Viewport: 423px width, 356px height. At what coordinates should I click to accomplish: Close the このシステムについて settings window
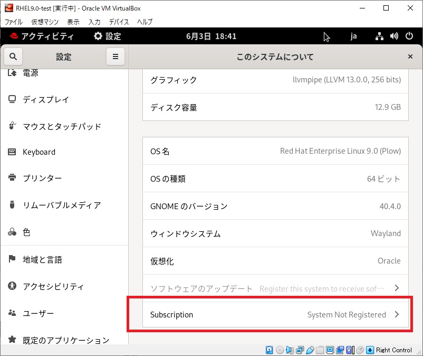410,57
